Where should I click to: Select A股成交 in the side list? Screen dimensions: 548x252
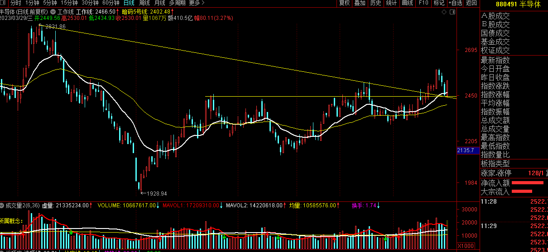(495, 16)
